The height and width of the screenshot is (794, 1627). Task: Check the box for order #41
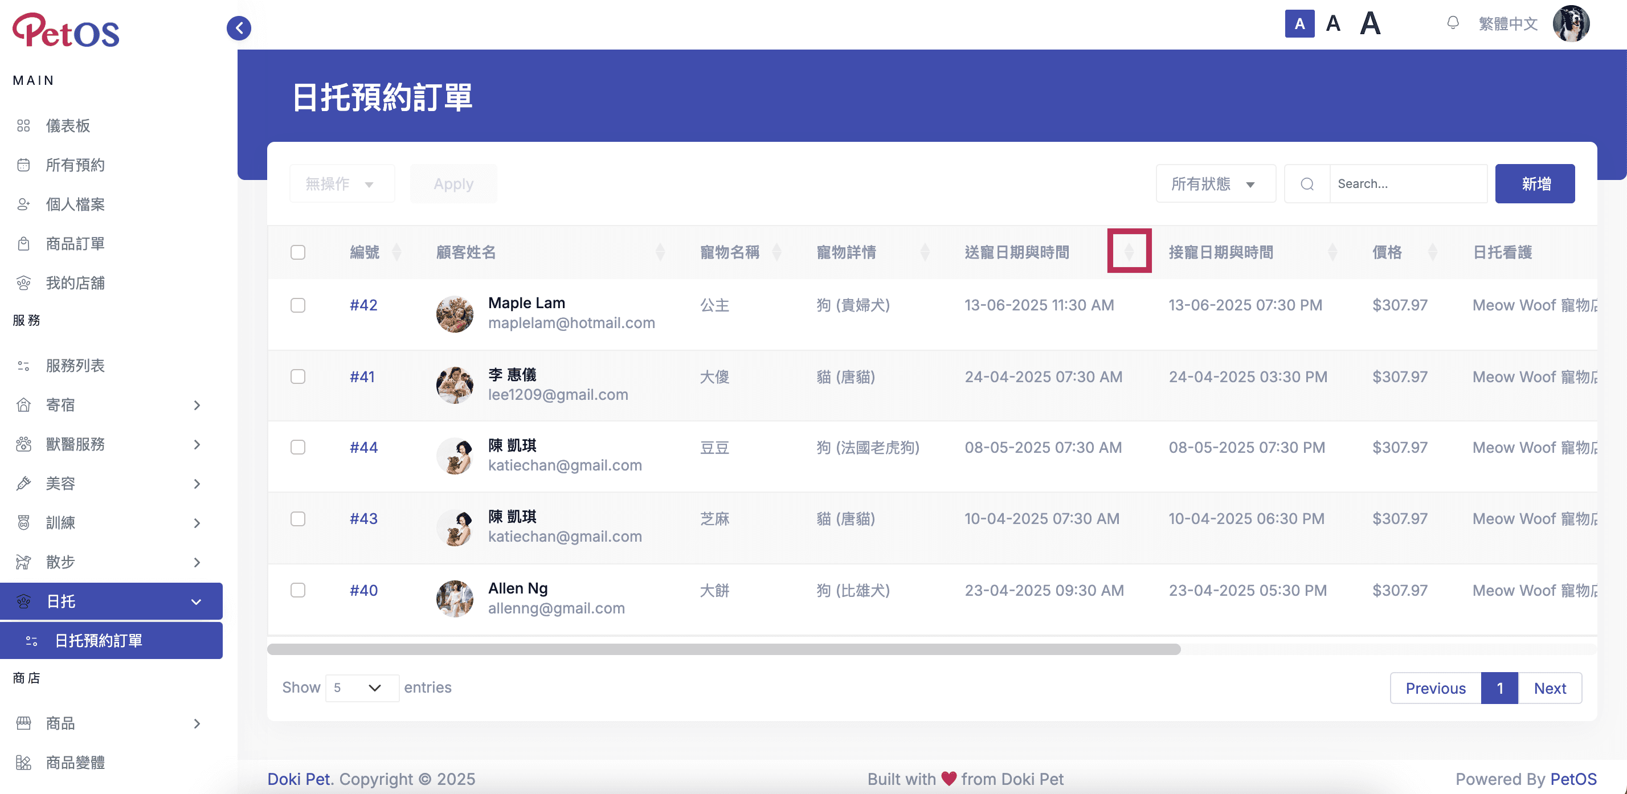point(297,376)
